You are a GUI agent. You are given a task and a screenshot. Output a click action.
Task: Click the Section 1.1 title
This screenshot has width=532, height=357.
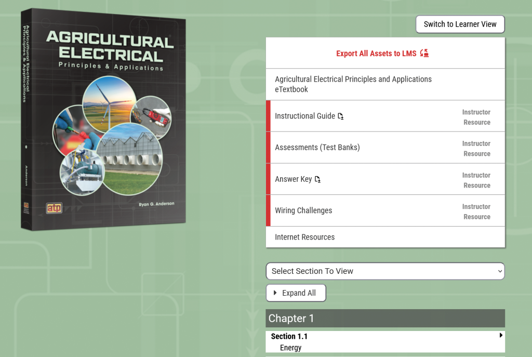coord(289,336)
